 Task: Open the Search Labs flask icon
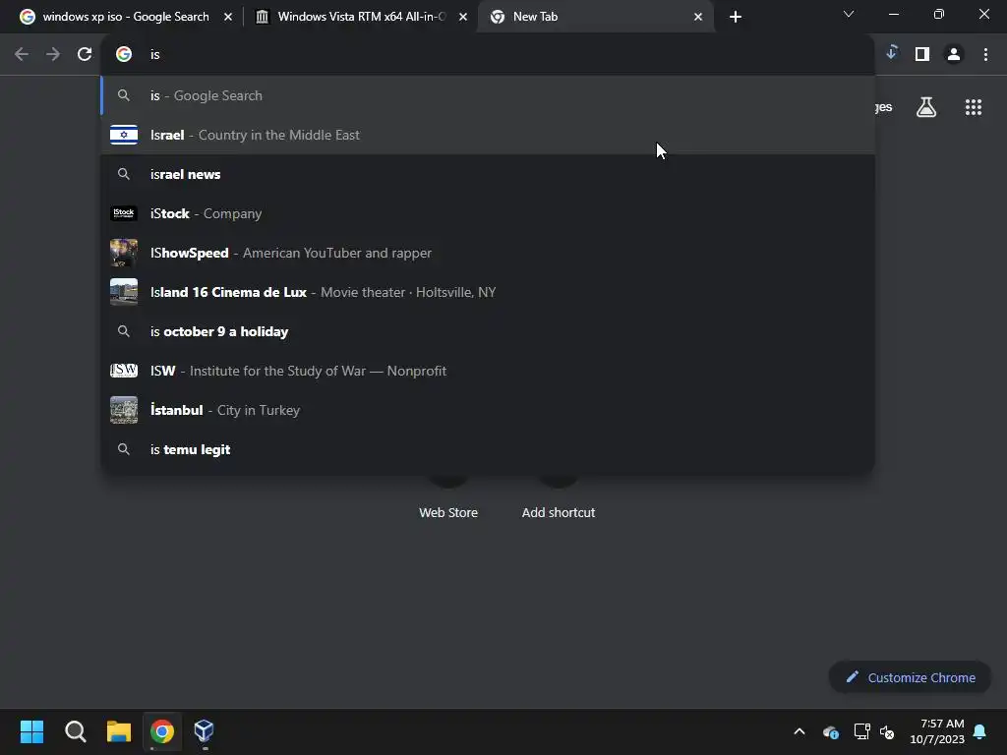click(x=926, y=107)
